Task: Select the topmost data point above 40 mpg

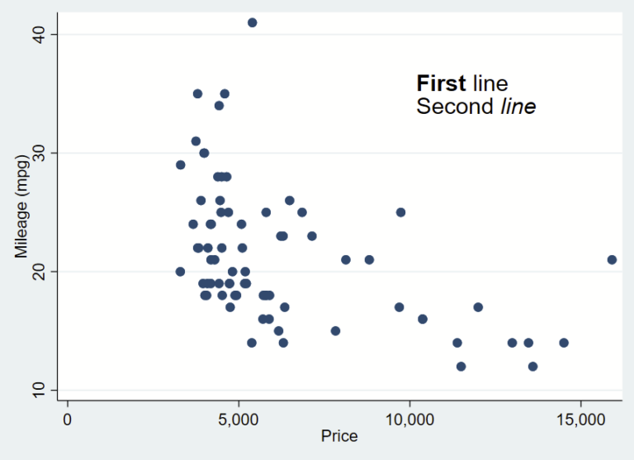Action: (x=252, y=22)
